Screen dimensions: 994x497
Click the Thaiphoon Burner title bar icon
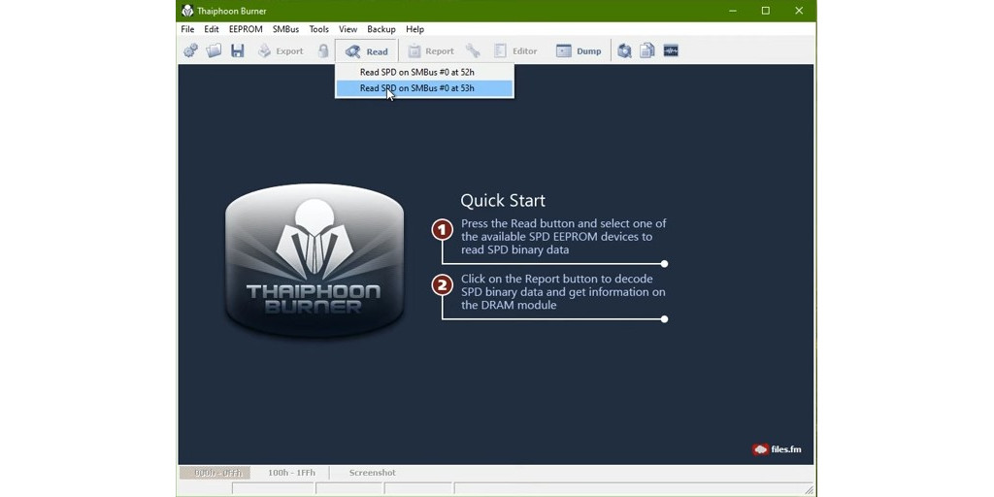(x=187, y=11)
